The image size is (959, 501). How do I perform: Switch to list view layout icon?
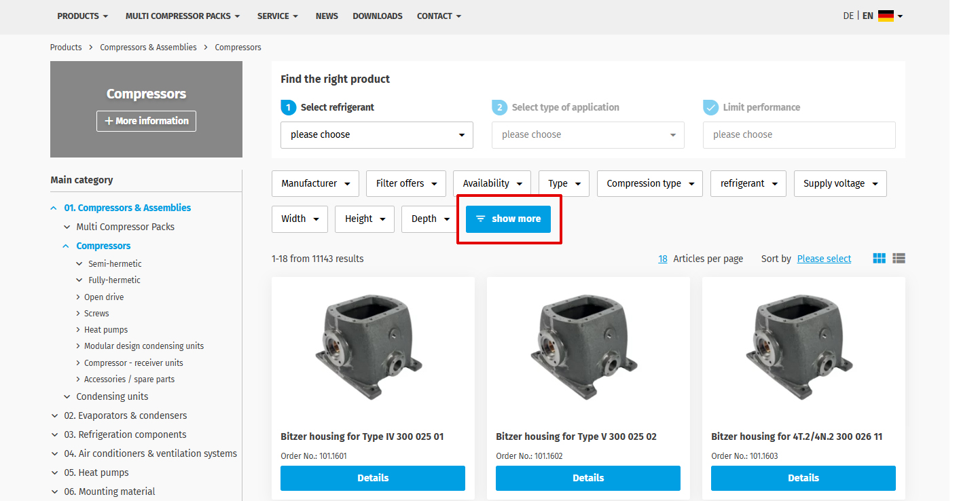coord(899,259)
